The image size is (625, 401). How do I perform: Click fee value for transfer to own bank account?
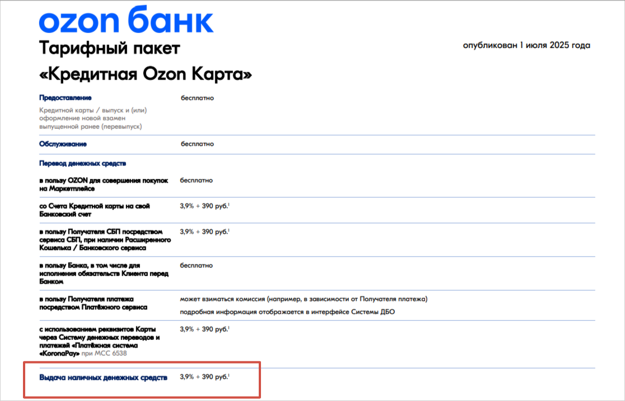click(204, 206)
